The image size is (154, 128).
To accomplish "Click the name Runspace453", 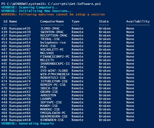I will pos(20,39).
